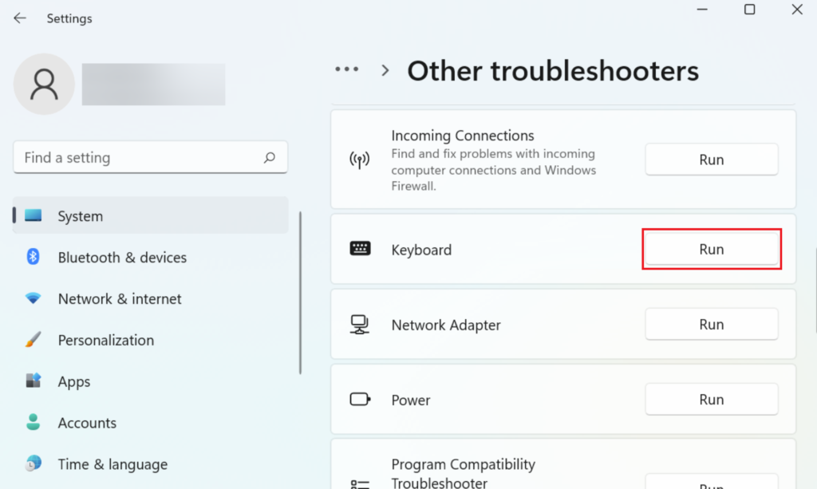
Task: Click the Keyboard troubleshooter icon
Action: tap(361, 248)
